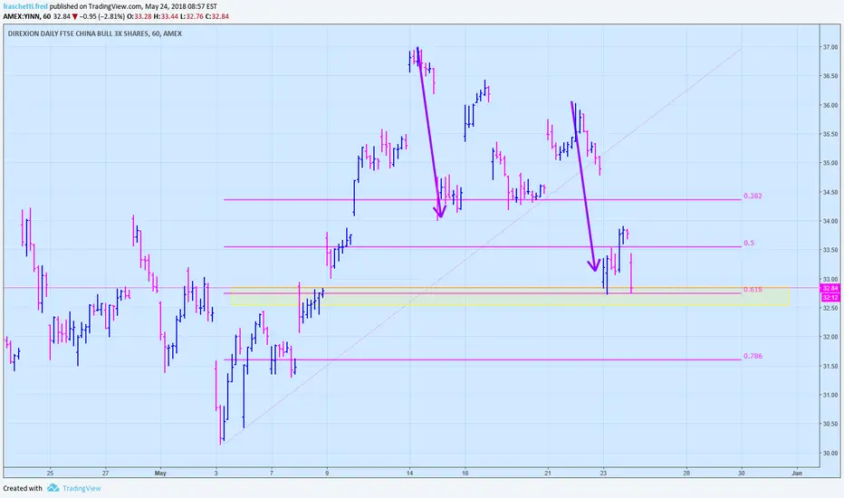Click the 32.12 price tag
The height and width of the screenshot is (498, 844).
point(830,297)
